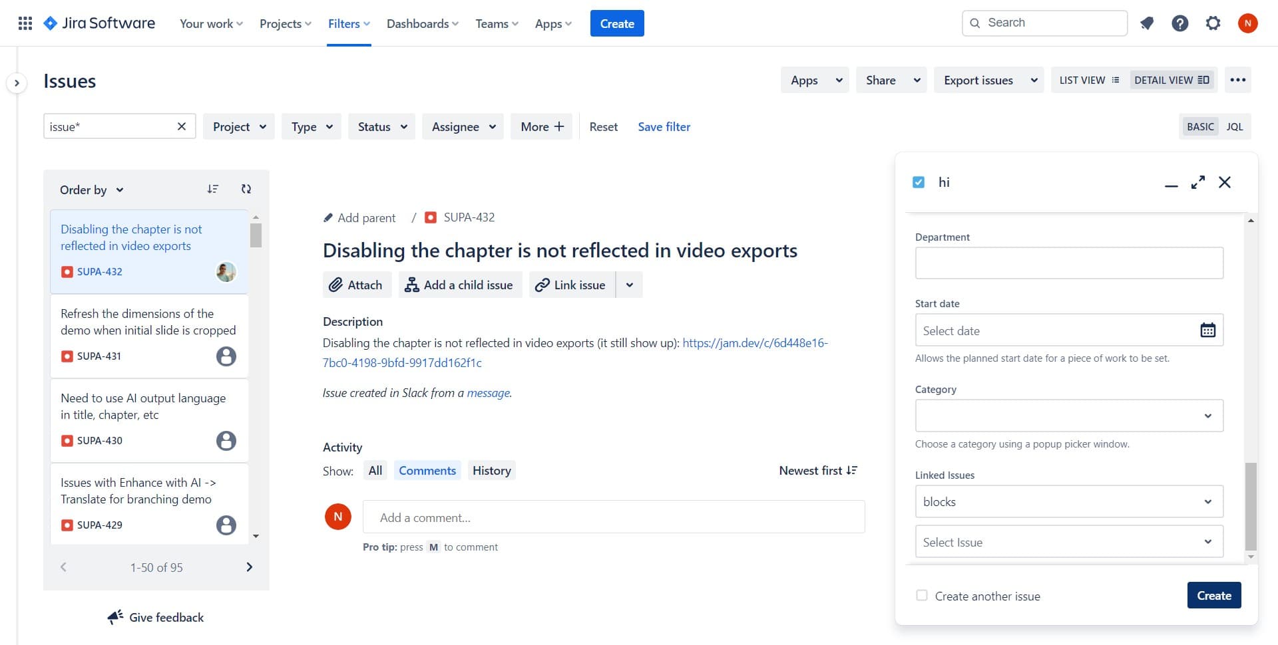Open the Atlassian app switcher grid
The width and height of the screenshot is (1278, 645).
tap(25, 23)
